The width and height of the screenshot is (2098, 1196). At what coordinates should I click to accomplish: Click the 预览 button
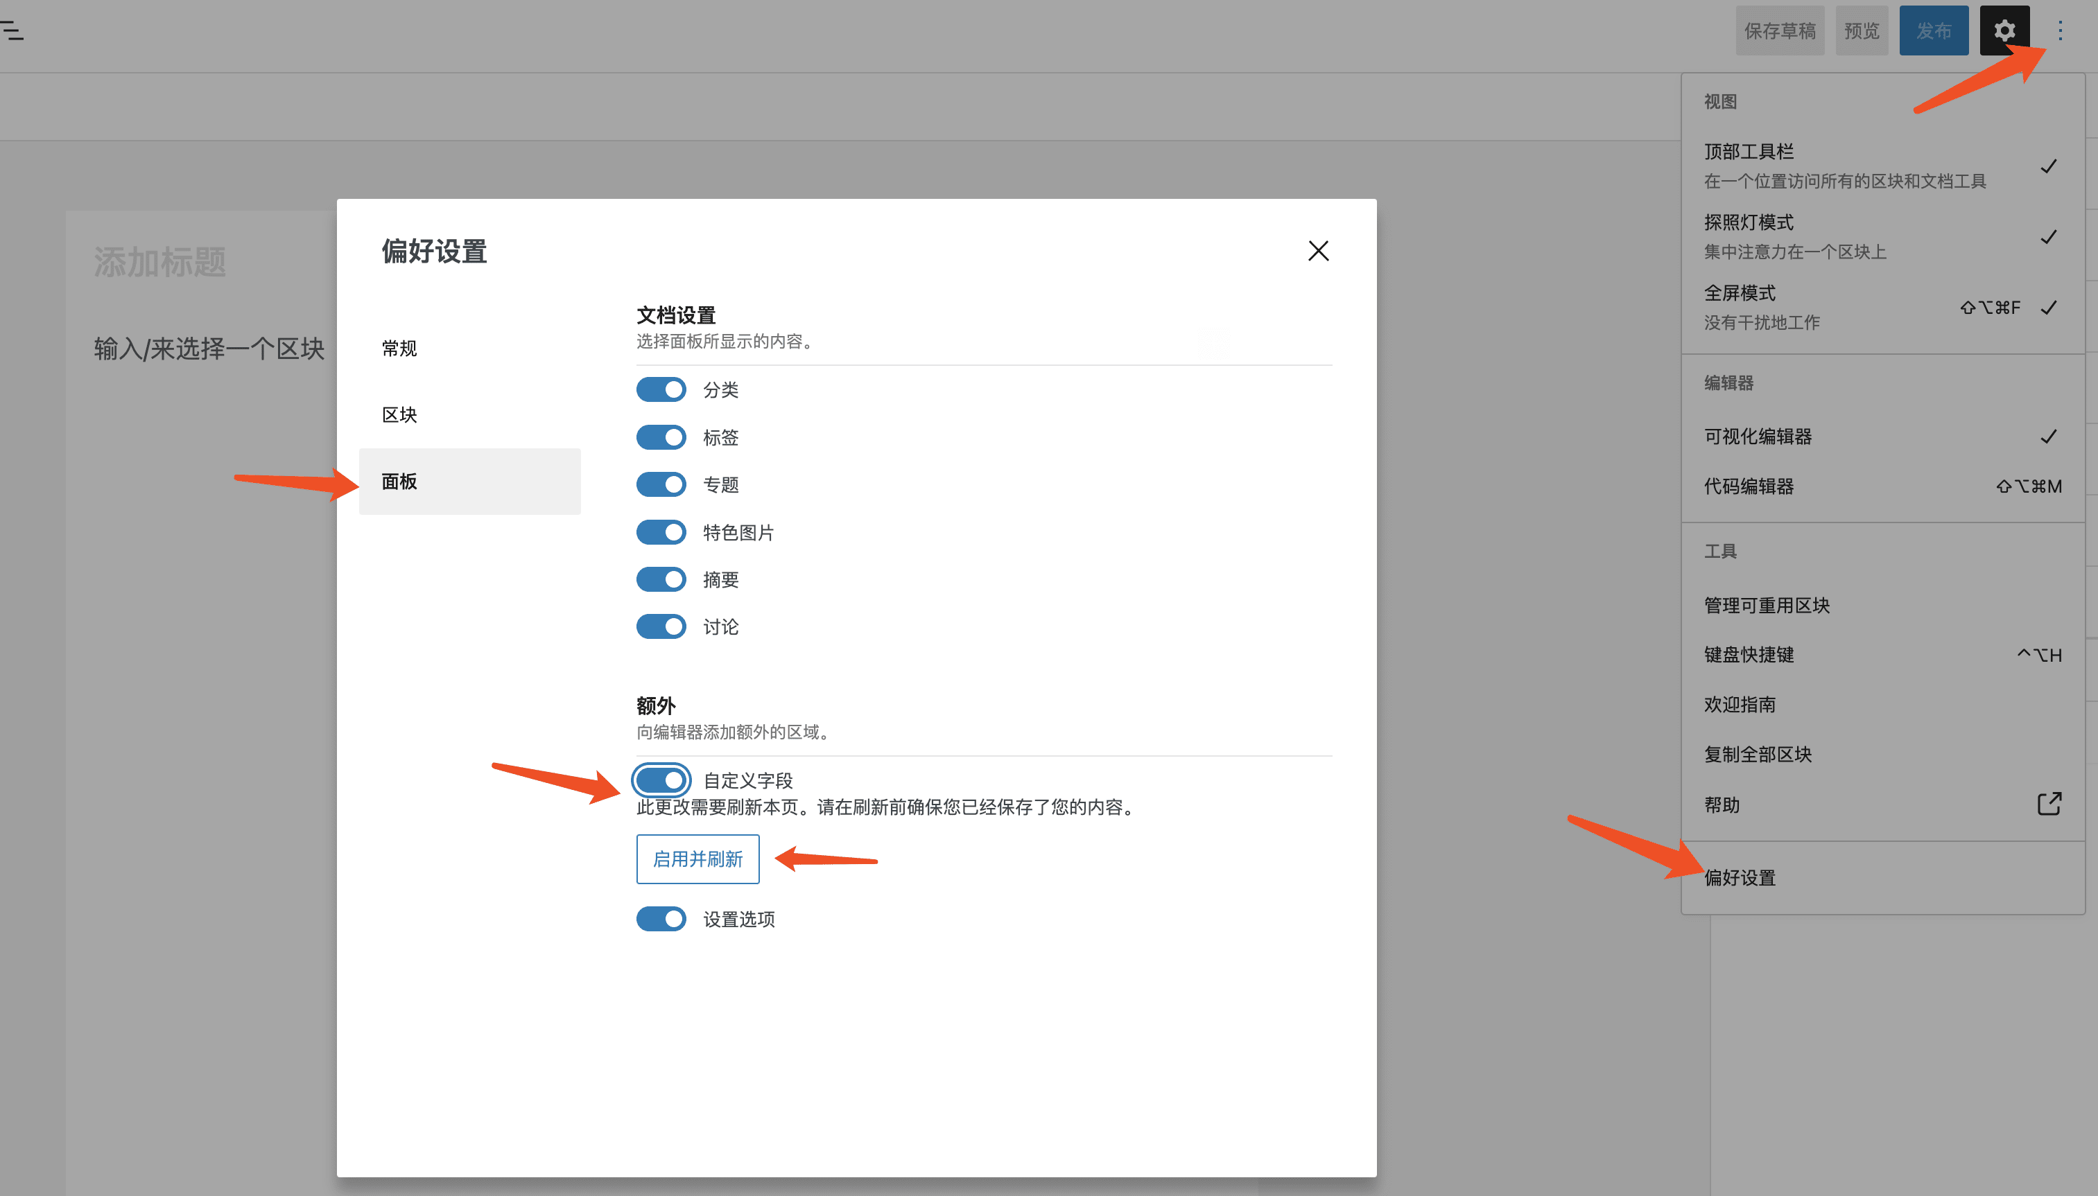coord(1862,30)
